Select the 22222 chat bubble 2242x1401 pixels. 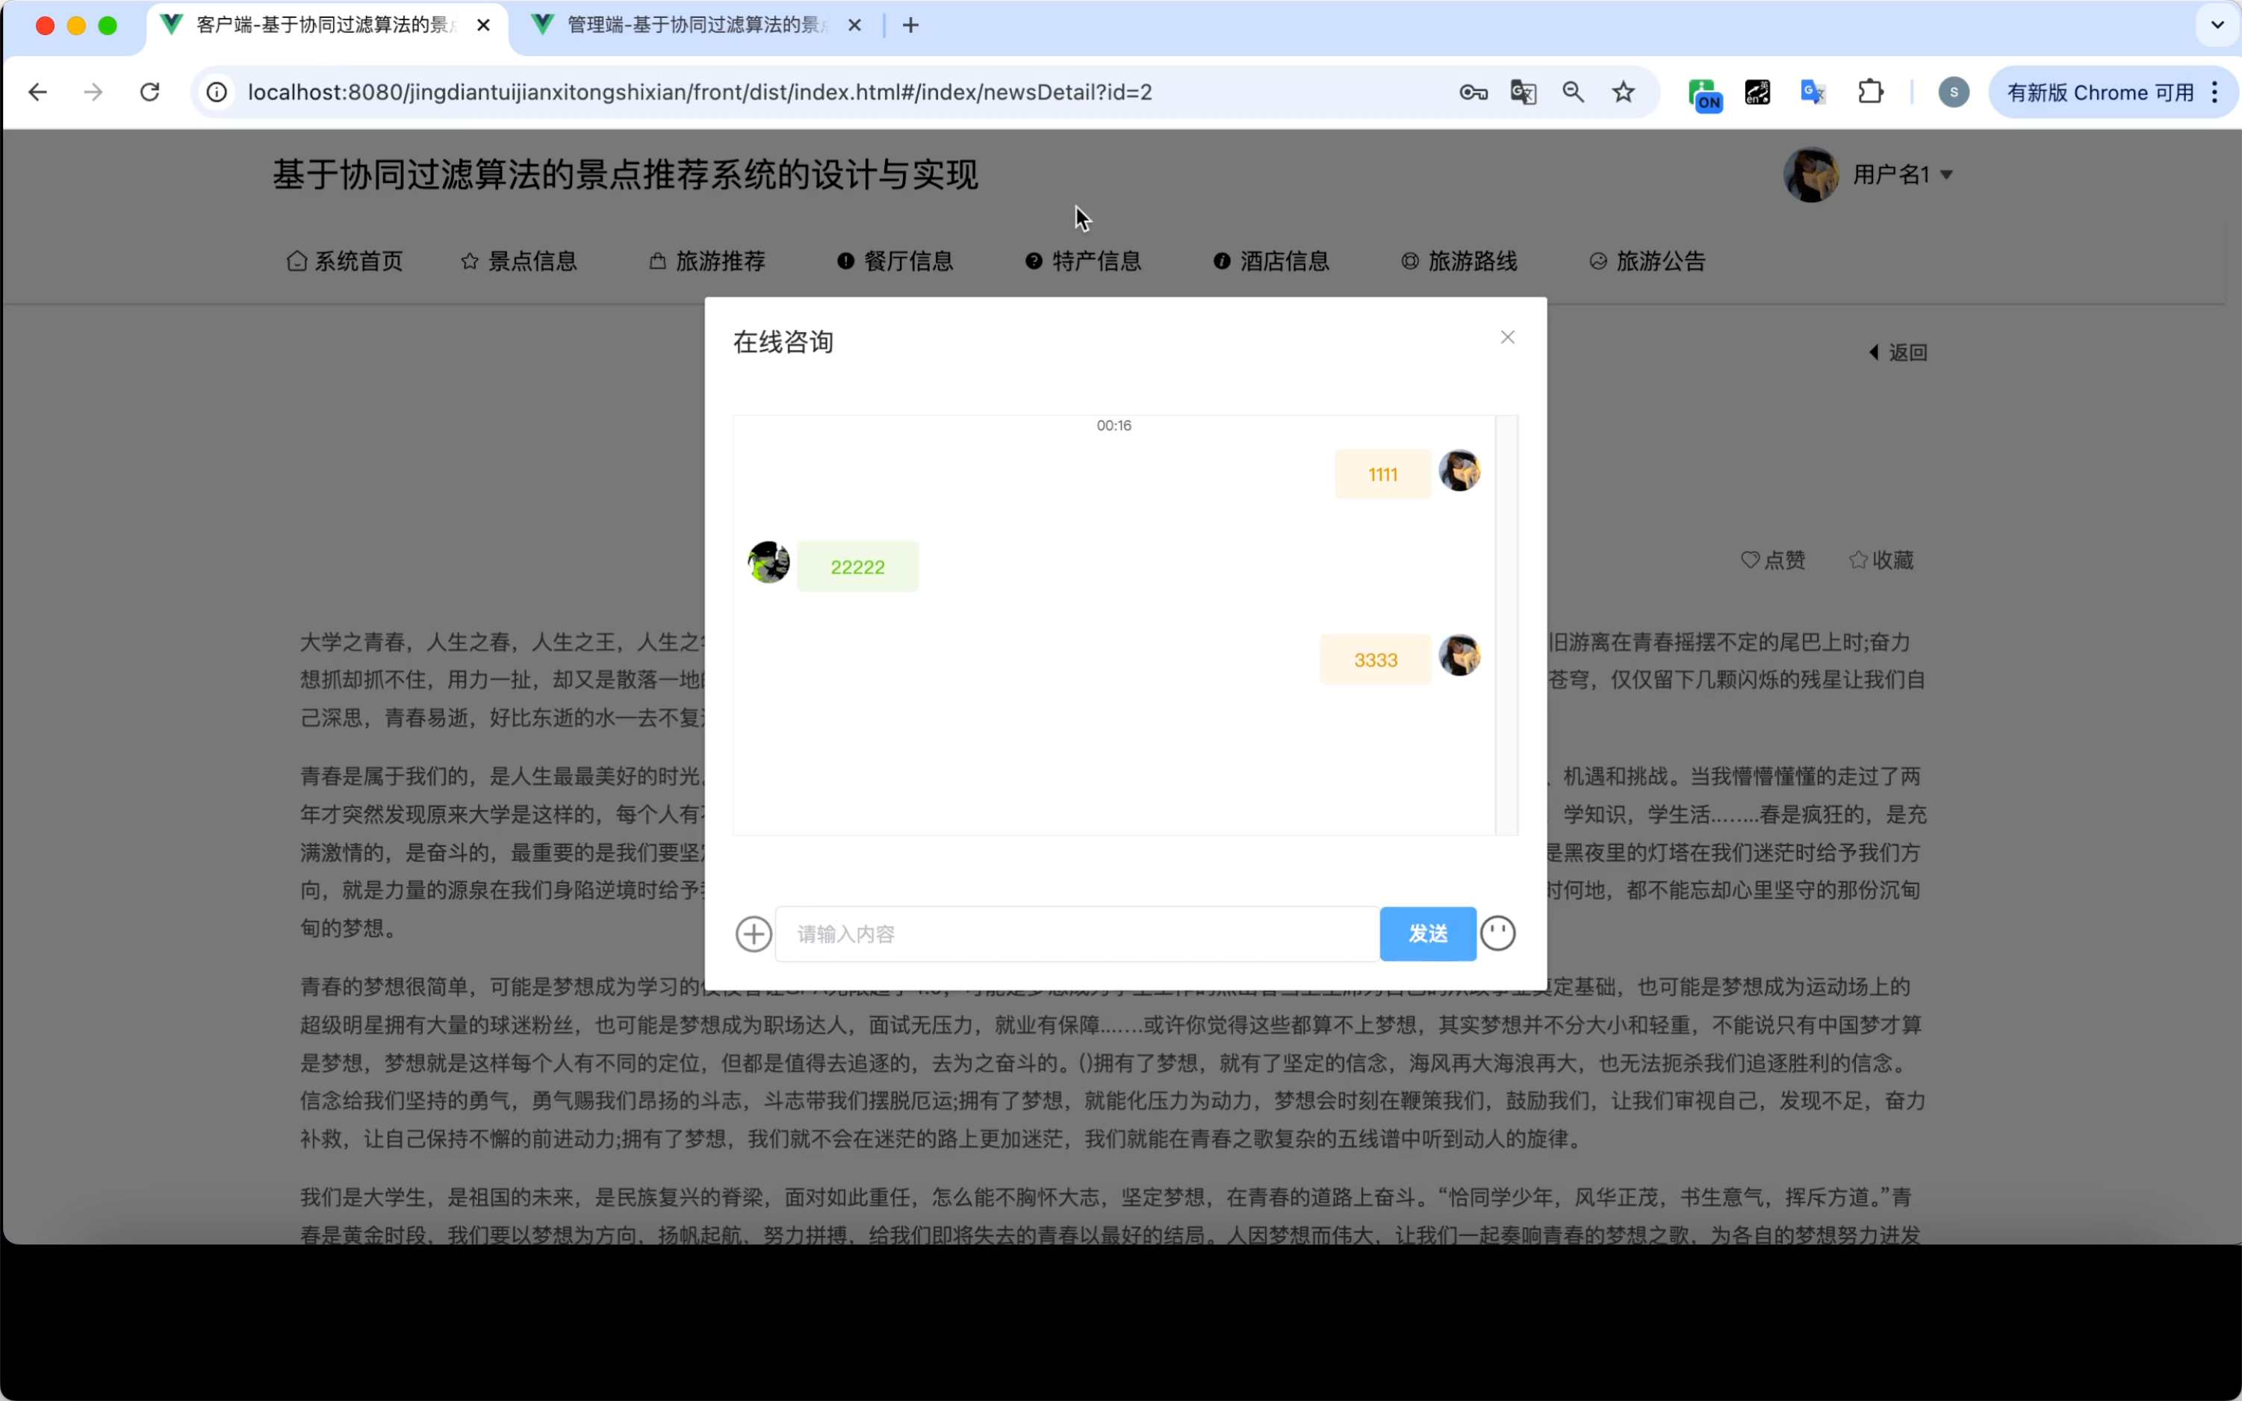point(858,567)
